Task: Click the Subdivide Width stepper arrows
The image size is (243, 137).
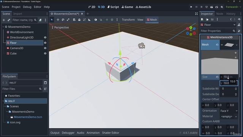Action: click(x=236, y=89)
